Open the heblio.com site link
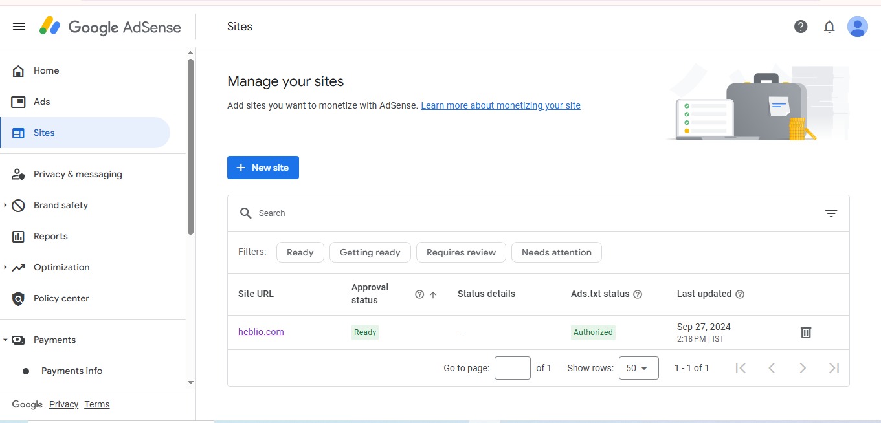The width and height of the screenshot is (881, 423). coord(261,332)
